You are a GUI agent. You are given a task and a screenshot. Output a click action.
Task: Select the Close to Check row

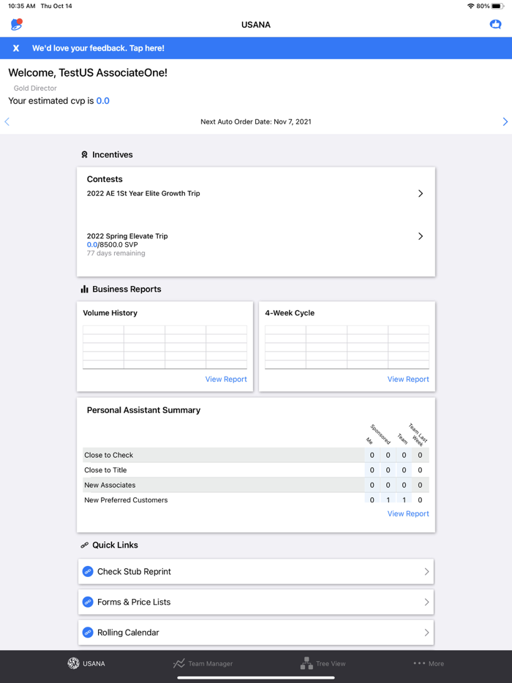pyautogui.click(x=256, y=455)
